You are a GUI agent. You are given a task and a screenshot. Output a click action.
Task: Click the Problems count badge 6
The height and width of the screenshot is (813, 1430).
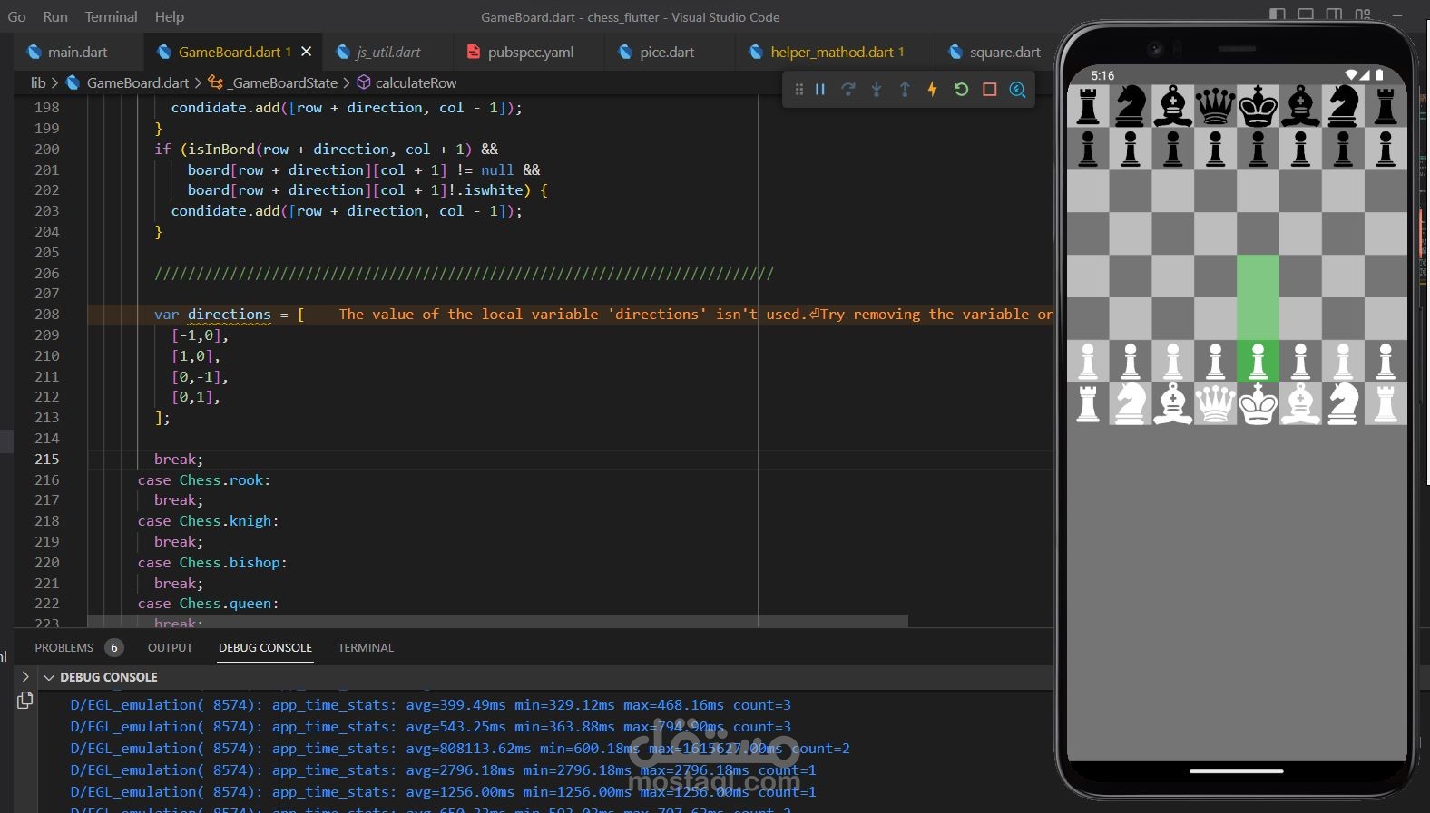(x=114, y=647)
